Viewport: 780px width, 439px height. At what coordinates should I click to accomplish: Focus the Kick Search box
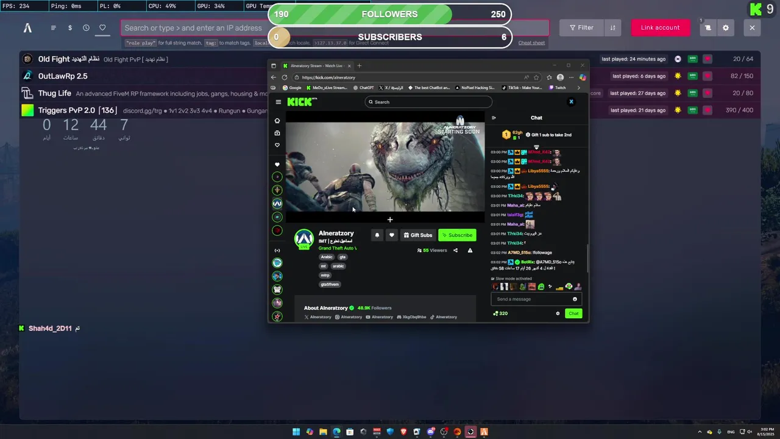tap(429, 102)
